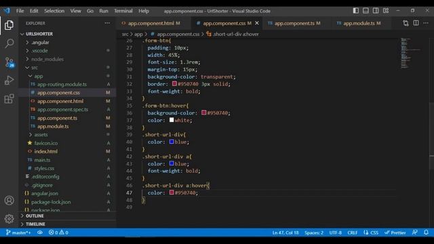Screen dimensions: 434x244
Task: Open app.component.spec.ts in explorer
Action: pyautogui.click(x=67, y=110)
